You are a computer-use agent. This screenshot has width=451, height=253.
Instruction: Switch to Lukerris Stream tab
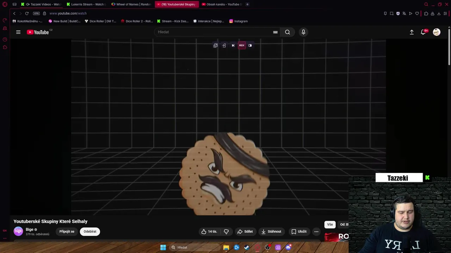tap(86, 4)
